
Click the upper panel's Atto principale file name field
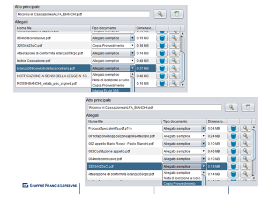point(83,14)
